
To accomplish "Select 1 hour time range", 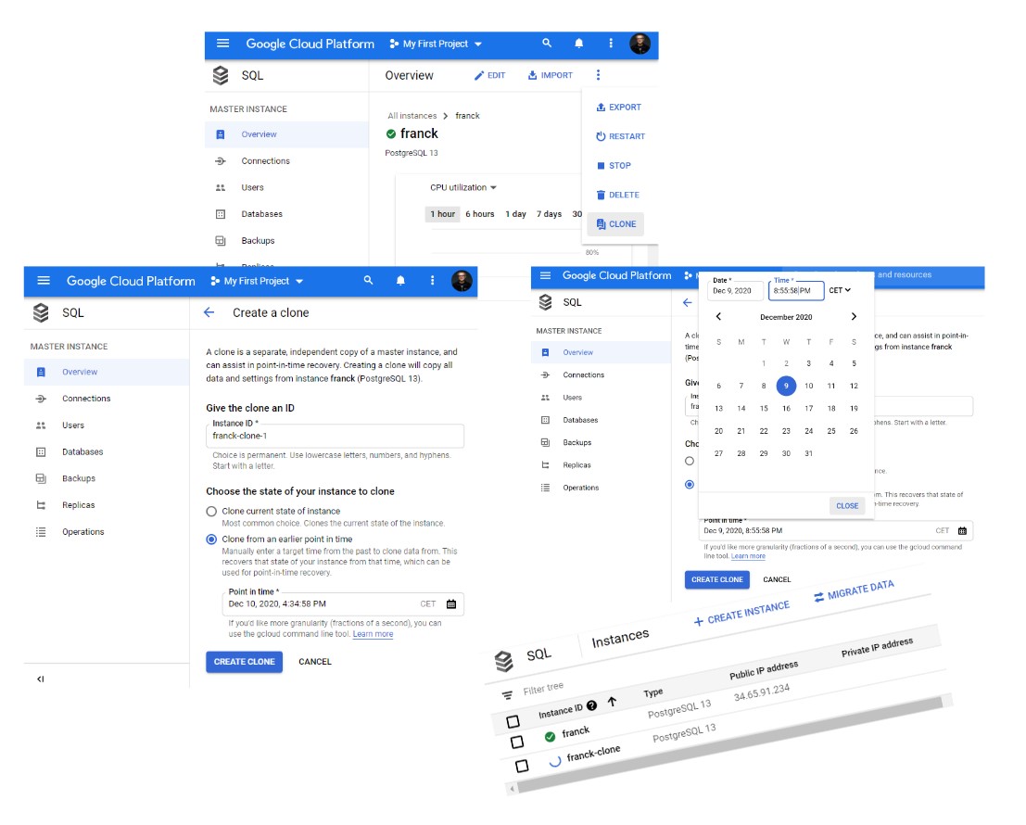I will click(x=442, y=214).
